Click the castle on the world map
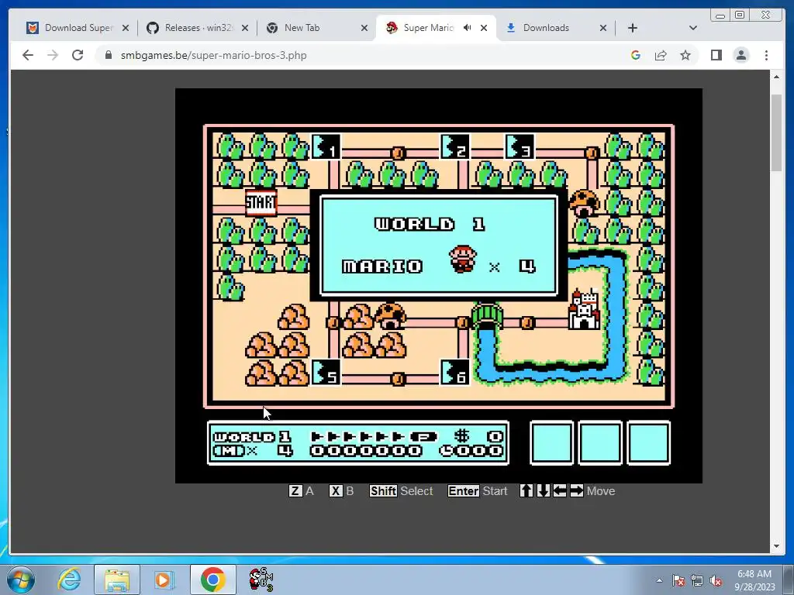 point(585,310)
